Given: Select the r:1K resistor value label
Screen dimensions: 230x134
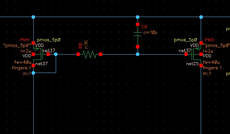Looking at the screenshot, I should coord(86,44).
